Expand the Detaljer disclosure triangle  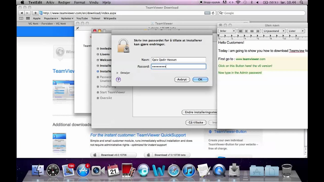click(117, 73)
